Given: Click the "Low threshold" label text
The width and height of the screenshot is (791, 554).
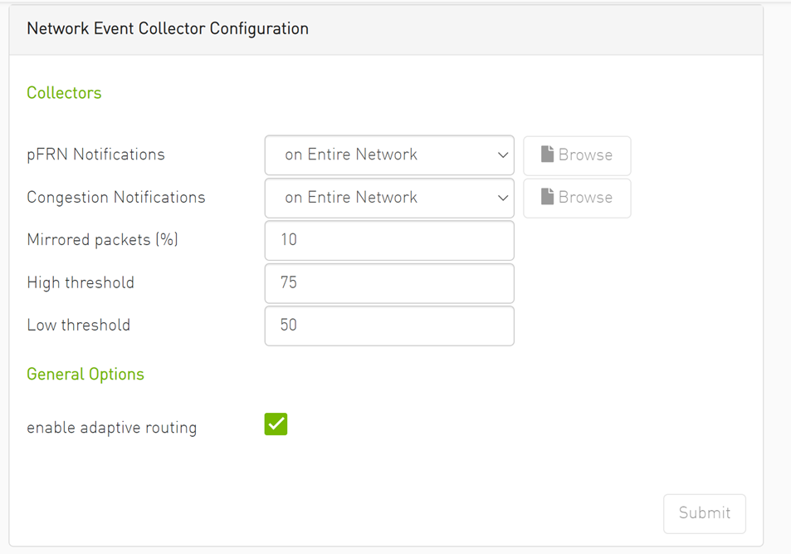Looking at the screenshot, I should click(79, 326).
